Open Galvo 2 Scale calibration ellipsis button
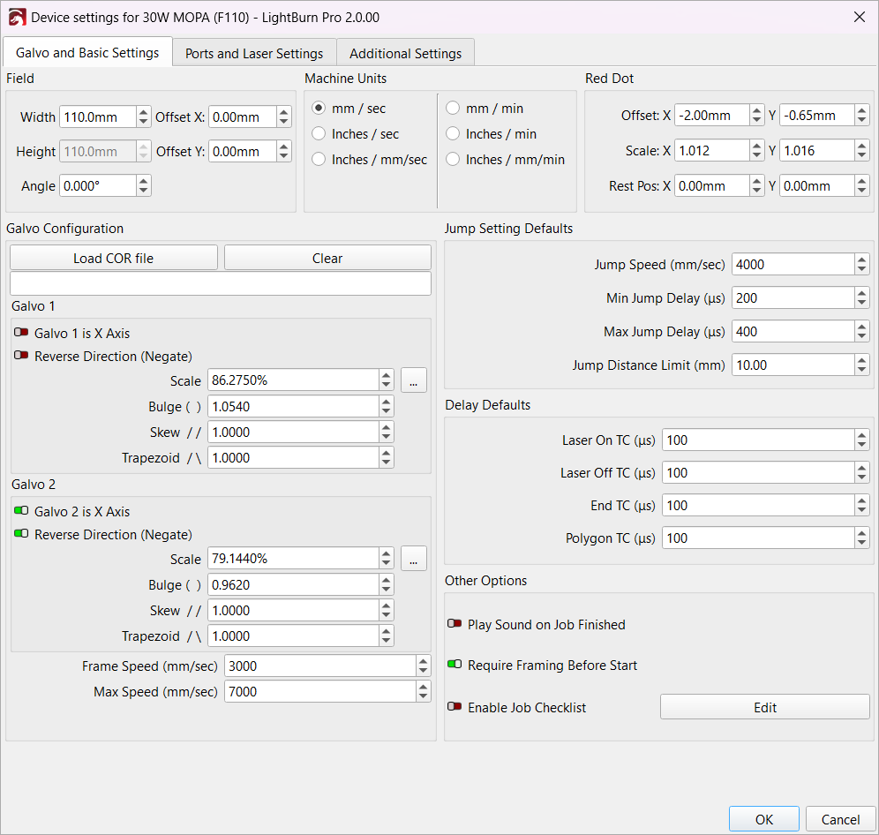The image size is (879, 835). (x=414, y=559)
